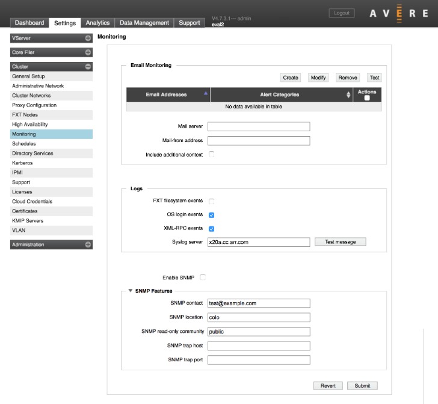Viewport: 438px width, 404px height.
Task: Select Monitoring in the sidebar
Action: 51,134
